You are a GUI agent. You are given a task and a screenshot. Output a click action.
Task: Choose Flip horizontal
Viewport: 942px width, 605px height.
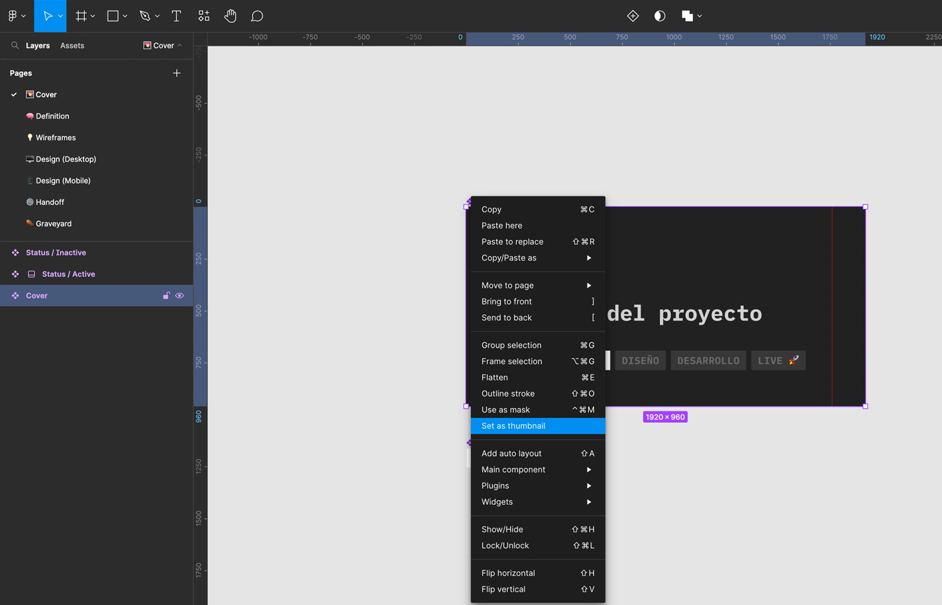[x=538, y=573]
